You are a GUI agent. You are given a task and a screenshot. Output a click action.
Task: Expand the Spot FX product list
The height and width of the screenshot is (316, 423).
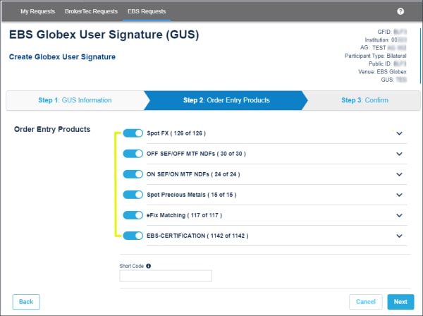[399, 133]
